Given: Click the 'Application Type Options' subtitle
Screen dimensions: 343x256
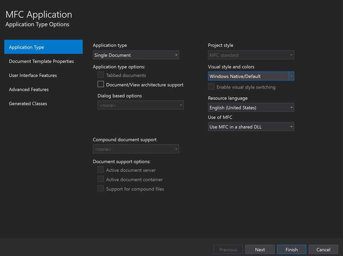Looking at the screenshot, I should point(37,25).
